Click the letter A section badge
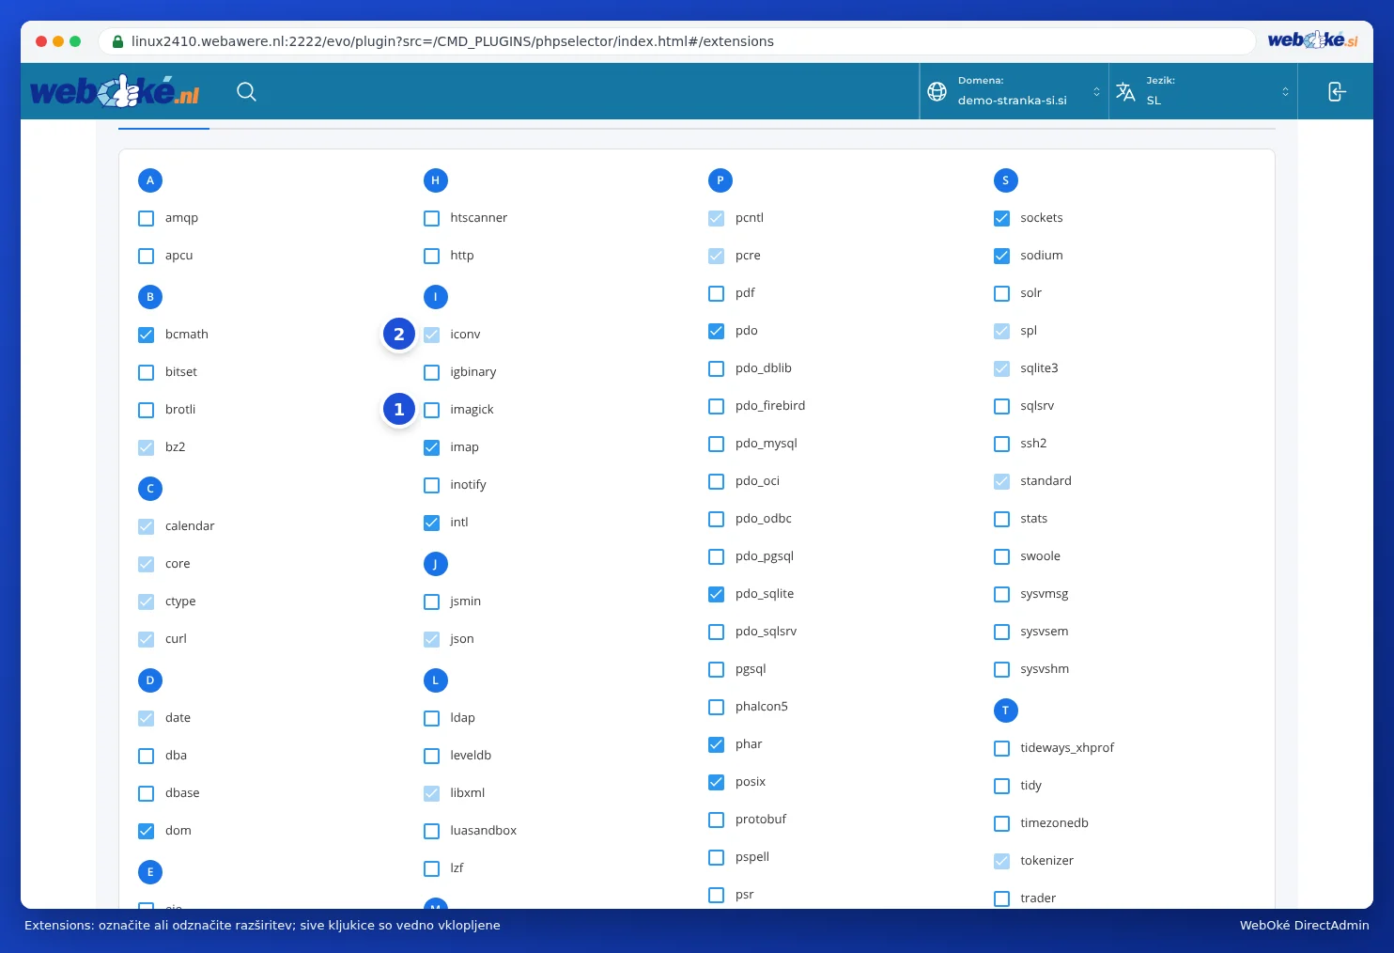Image resolution: width=1394 pixels, height=953 pixels. pyautogui.click(x=150, y=180)
